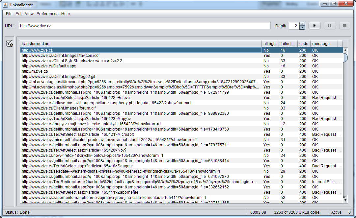Image resolution: width=356 pixels, height=218 pixels.
Task: Click inside the URL input field
Action: [x=145, y=25]
